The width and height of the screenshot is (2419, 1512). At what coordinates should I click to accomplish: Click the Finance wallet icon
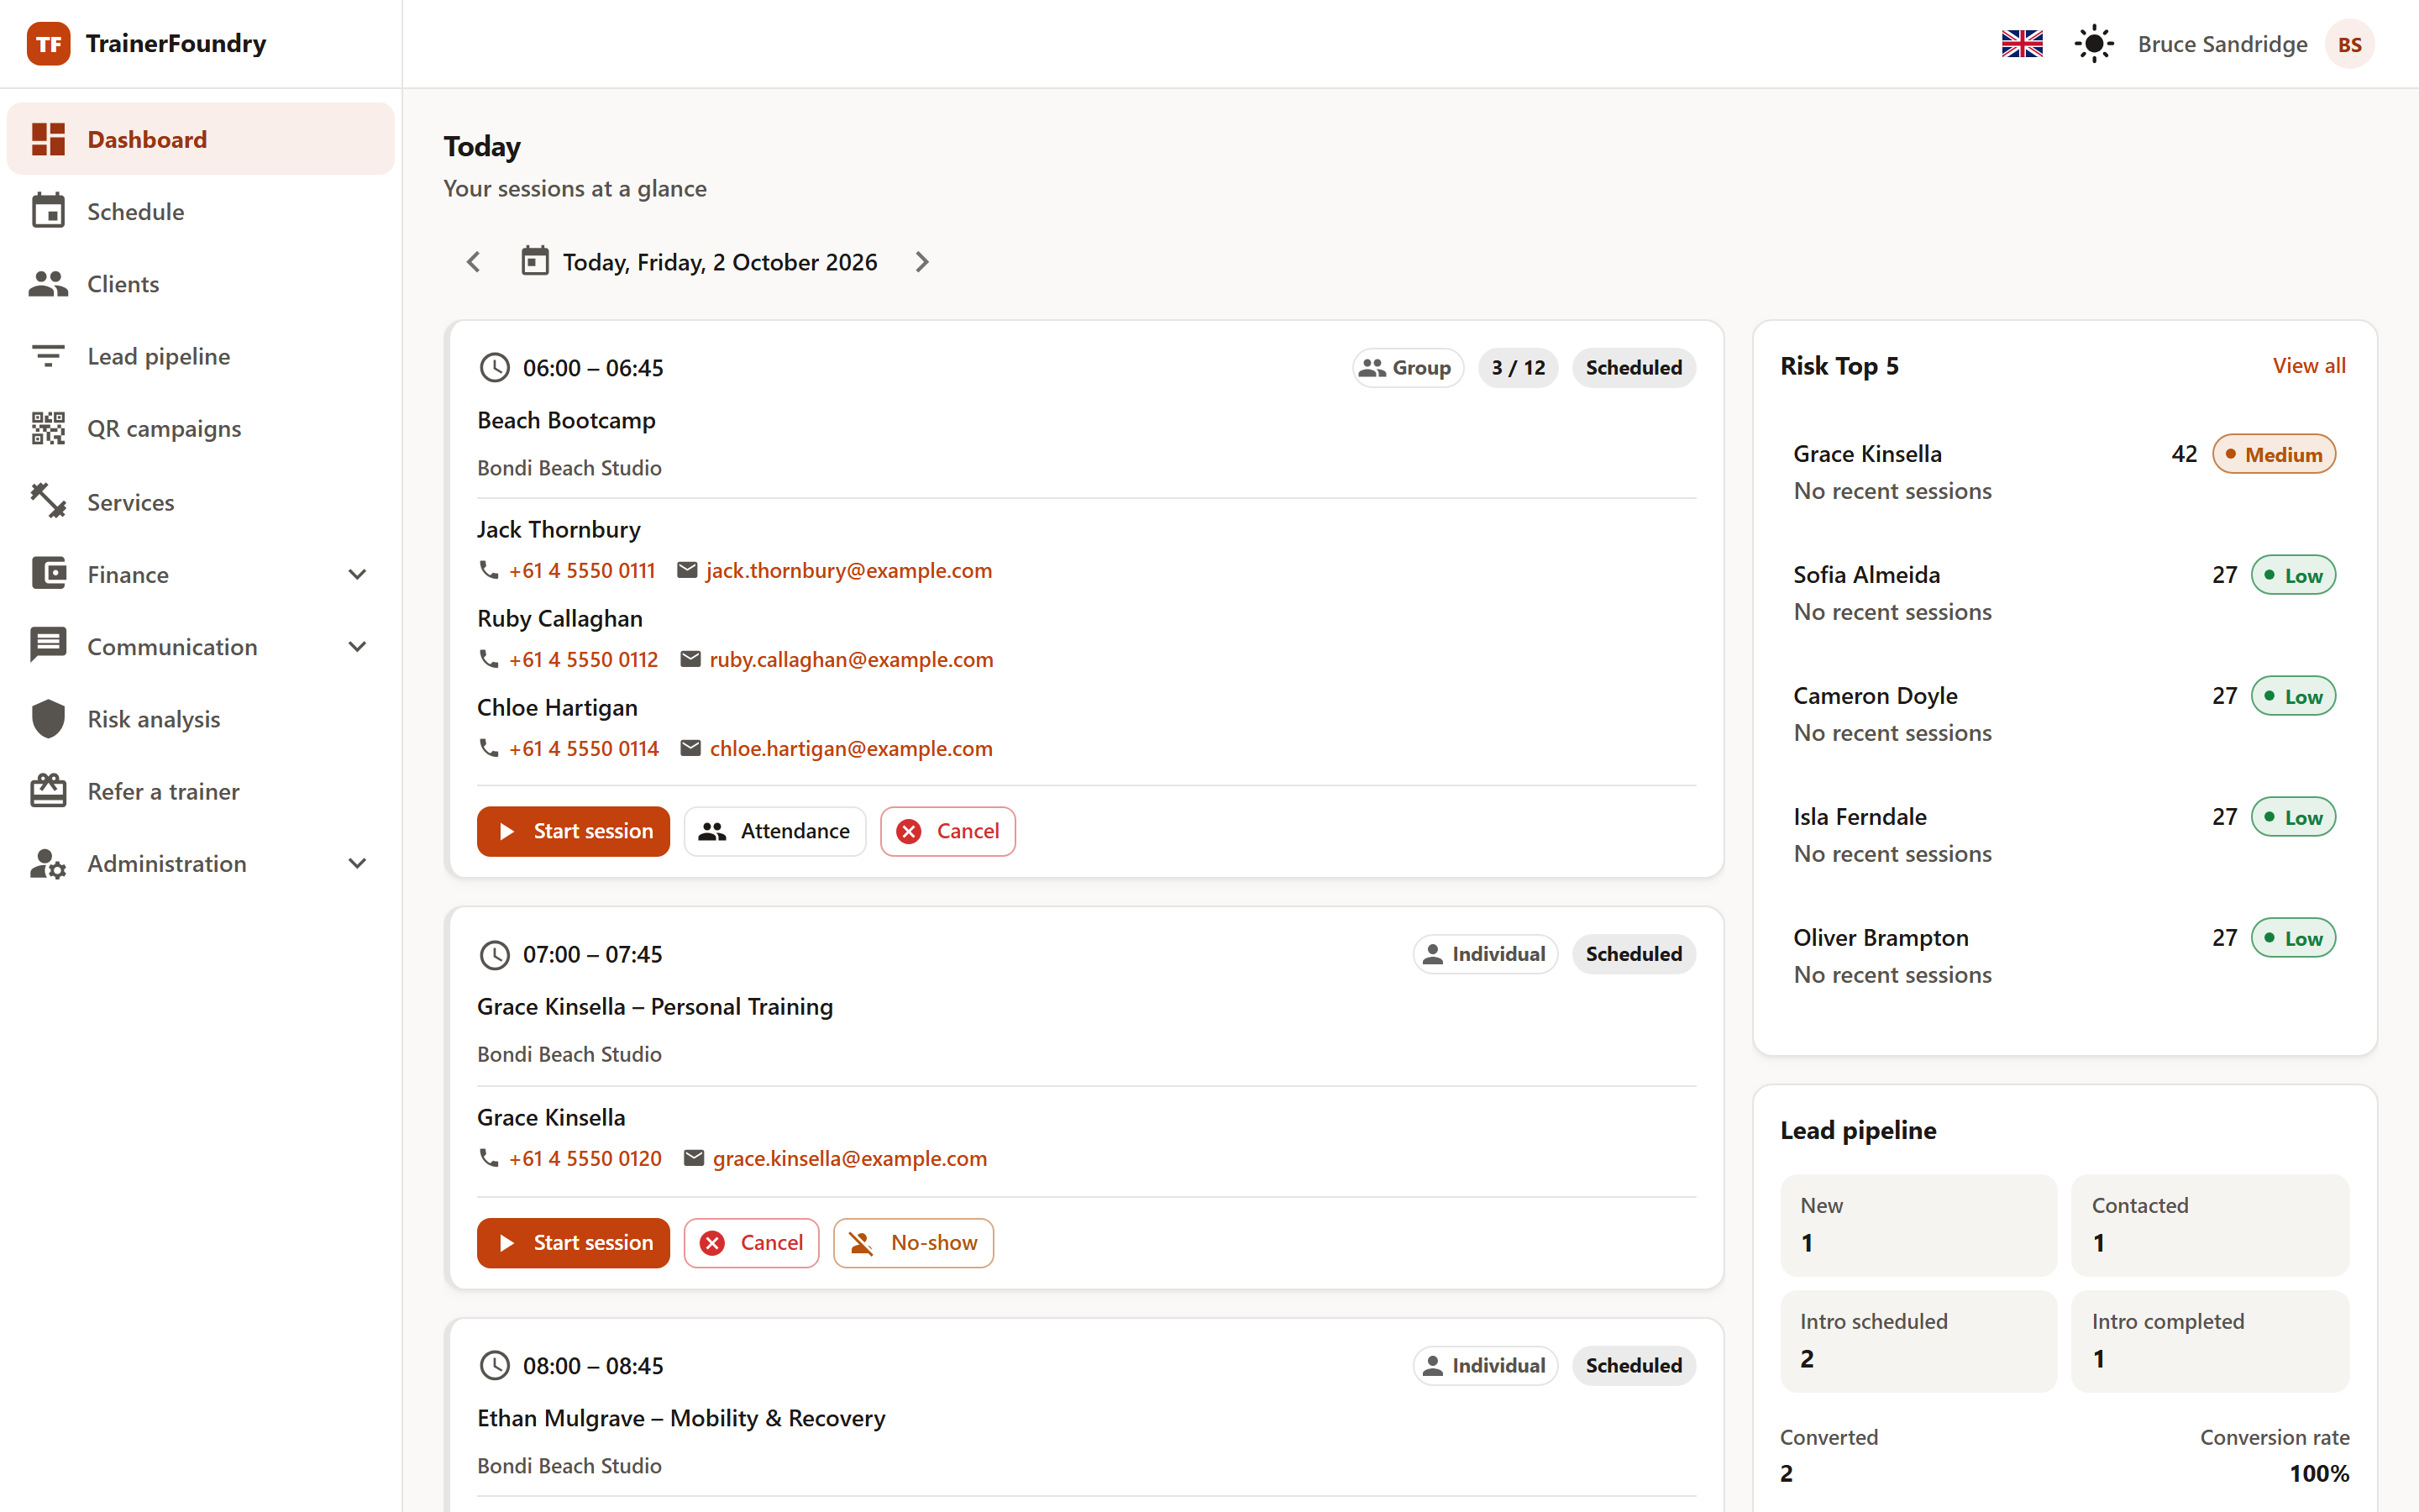pyautogui.click(x=48, y=574)
